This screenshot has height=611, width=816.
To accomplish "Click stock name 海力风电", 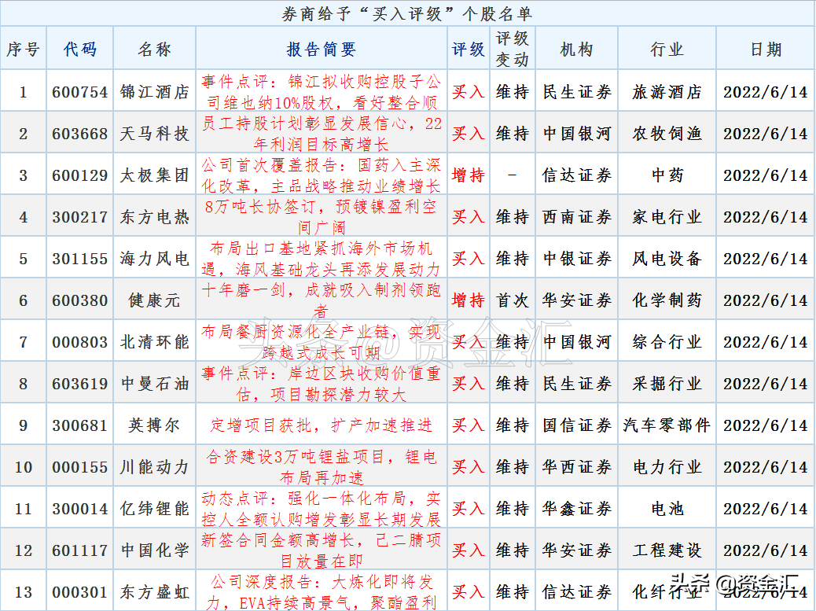I will [x=154, y=259].
